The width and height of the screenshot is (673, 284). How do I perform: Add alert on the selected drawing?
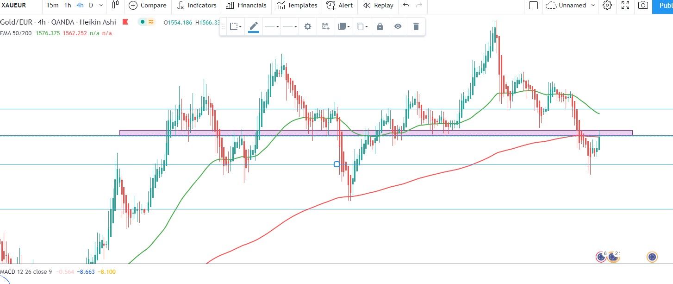(325, 27)
